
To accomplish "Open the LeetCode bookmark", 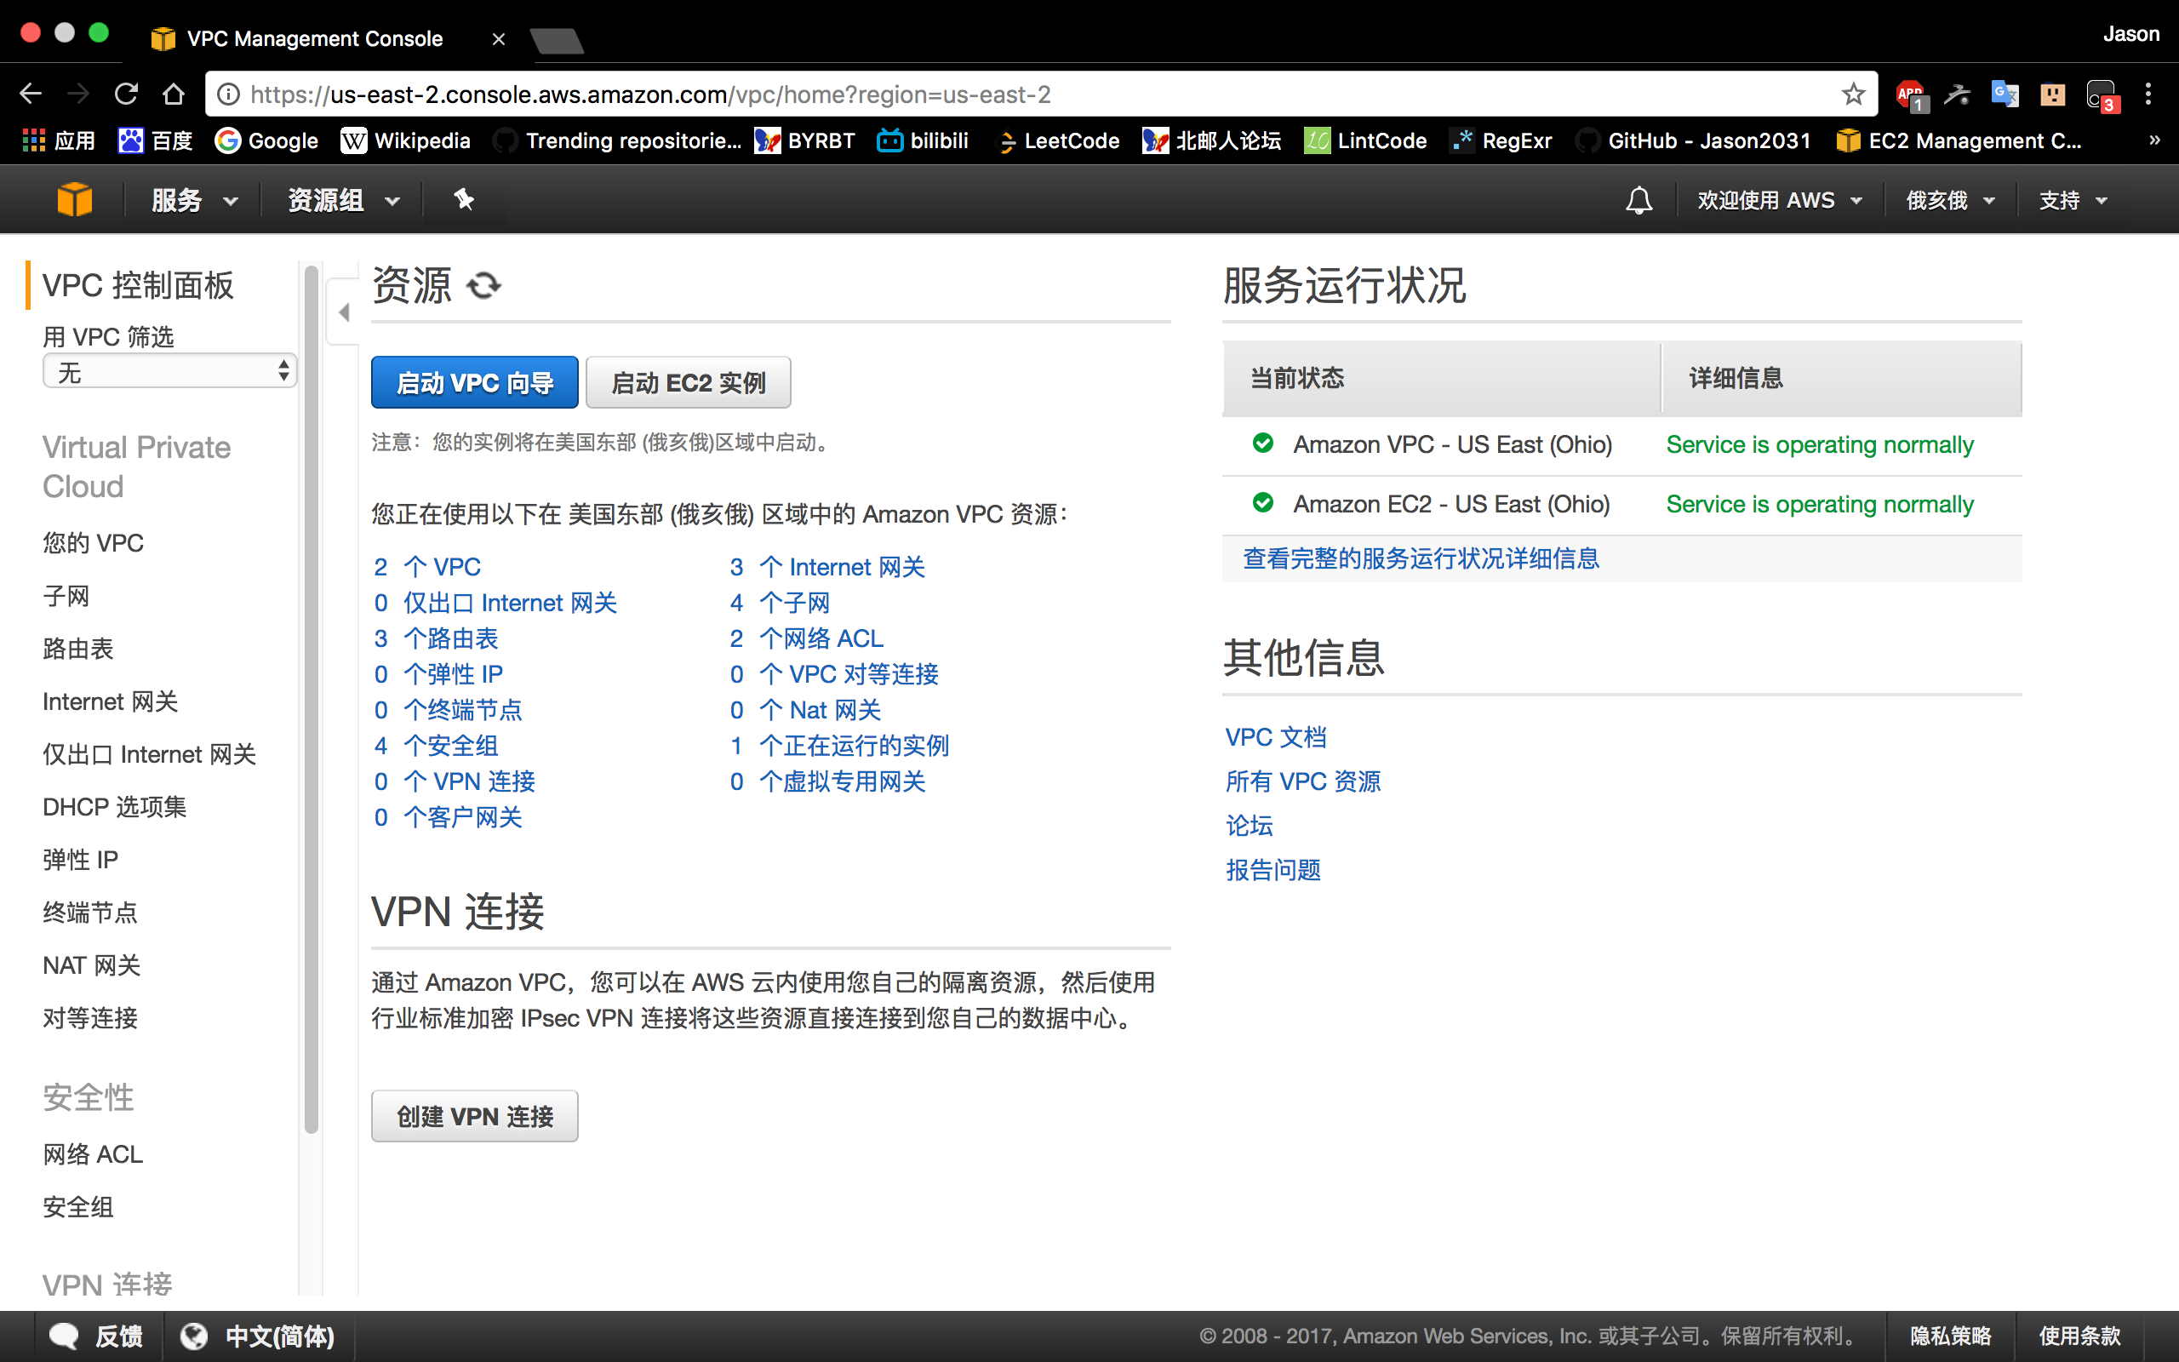I will [1058, 140].
